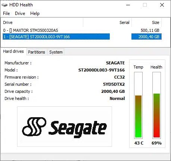This screenshot has width=171, height=161.
Task: Click the model value ST2000DL003-9VT166
Action: pos(102,70)
